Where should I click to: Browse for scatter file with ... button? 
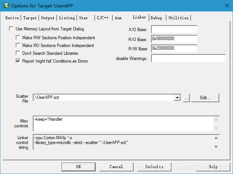(x=186, y=98)
